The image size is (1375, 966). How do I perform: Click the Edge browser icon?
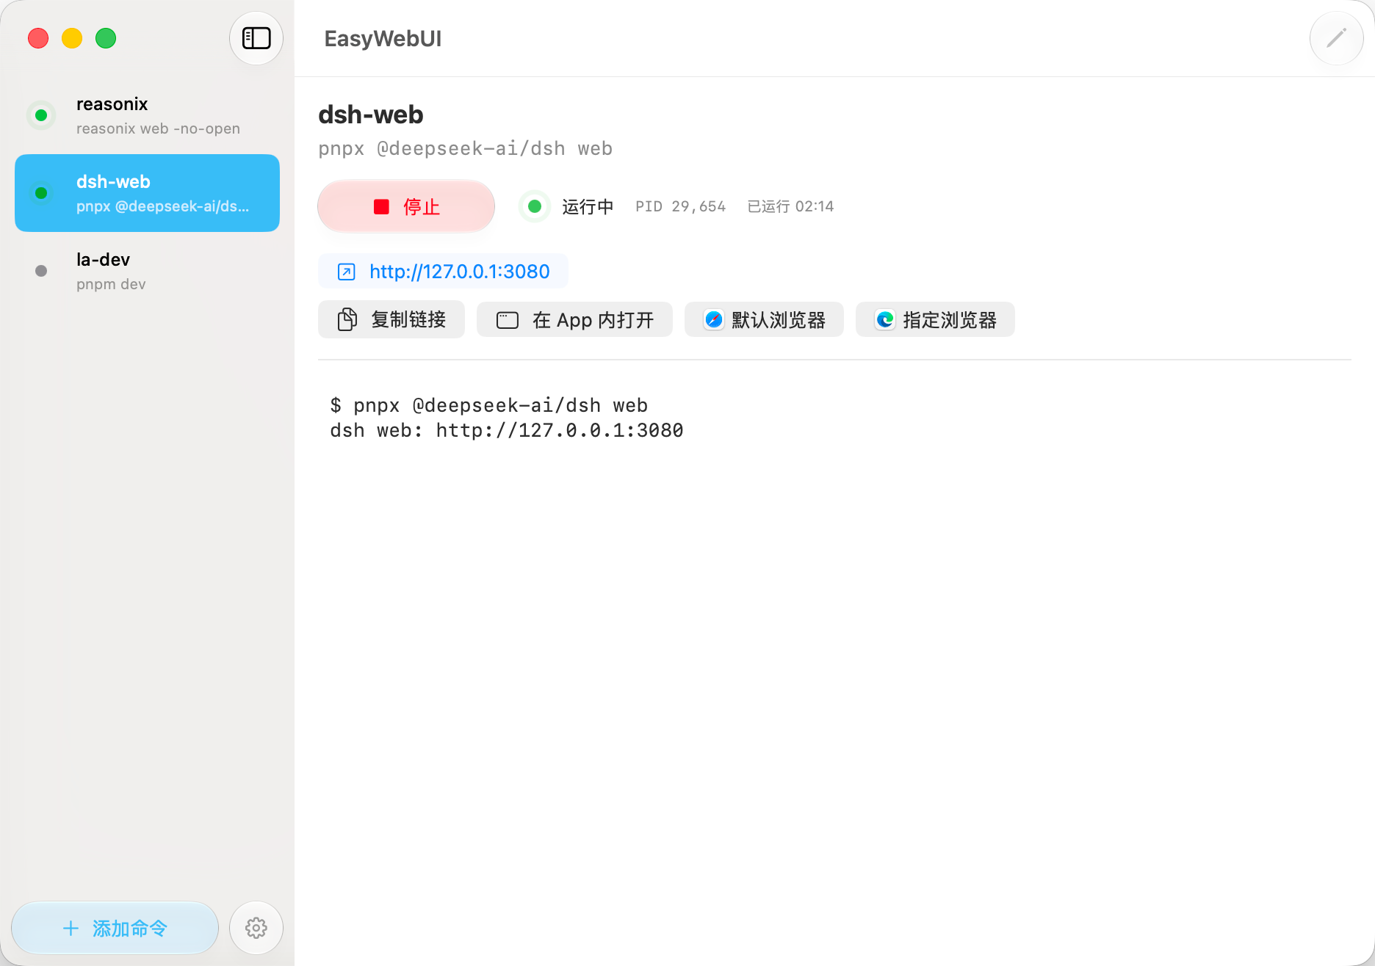(885, 319)
